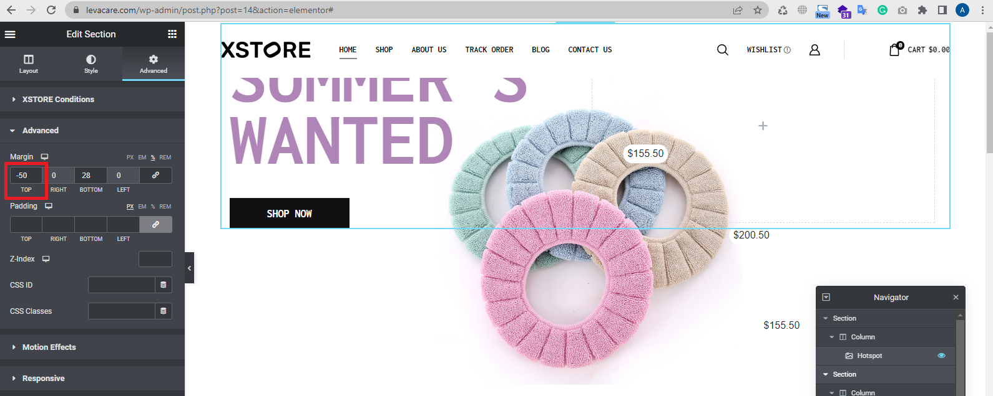The height and width of the screenshot is (396, 993).
Task: Open the Elementor hamburger menu
Action: click(x=10, y=34)
